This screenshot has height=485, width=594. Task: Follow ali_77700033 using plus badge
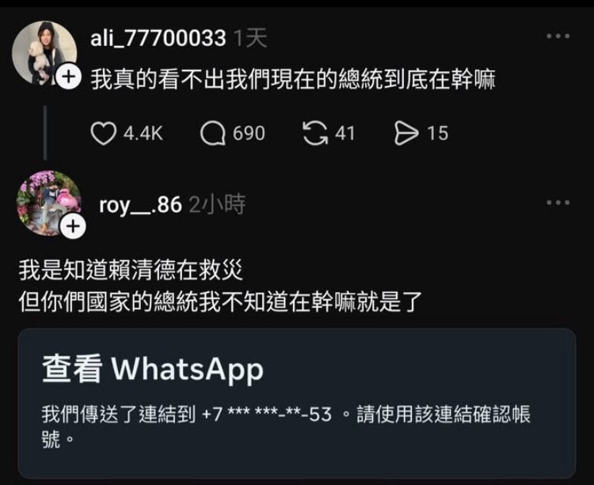(69, 78)
